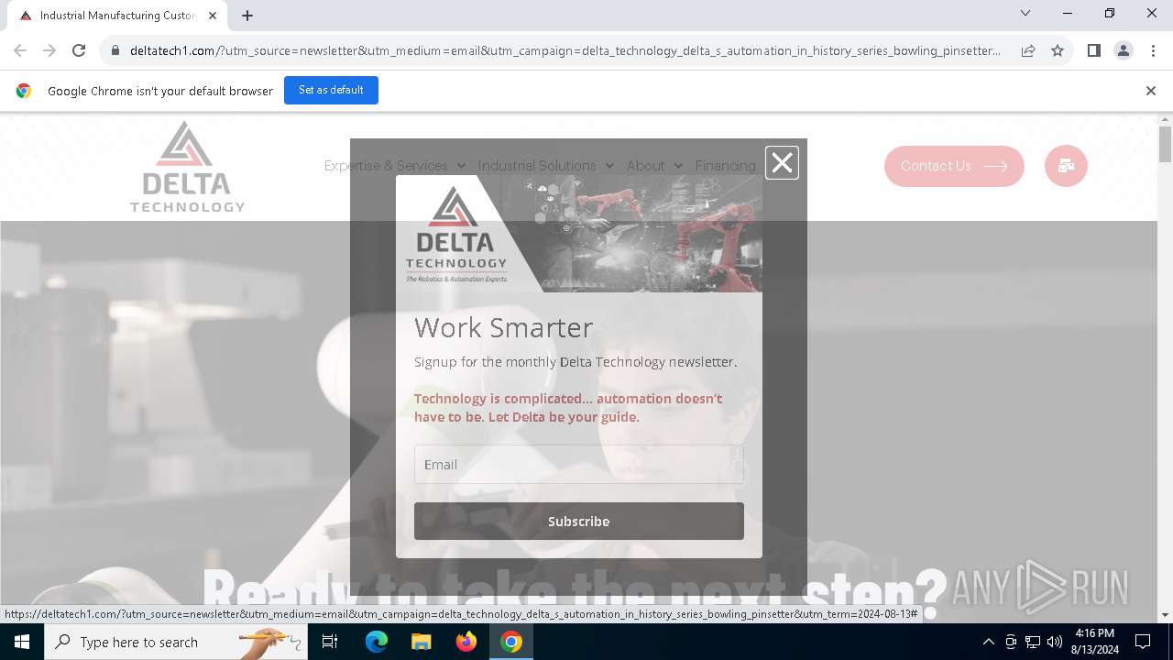Click the Chrome taskbar icon

511,642
